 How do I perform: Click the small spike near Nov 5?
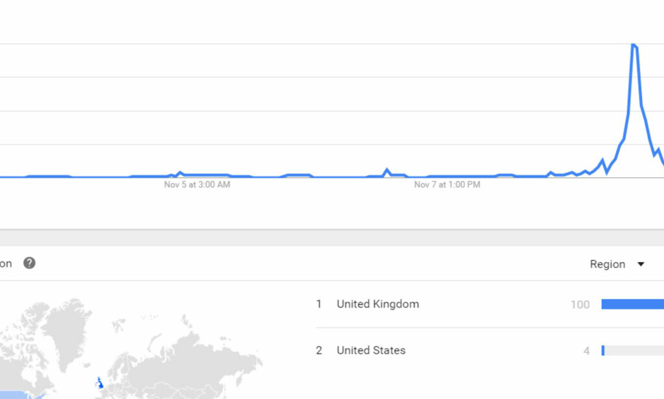[180, 173]
